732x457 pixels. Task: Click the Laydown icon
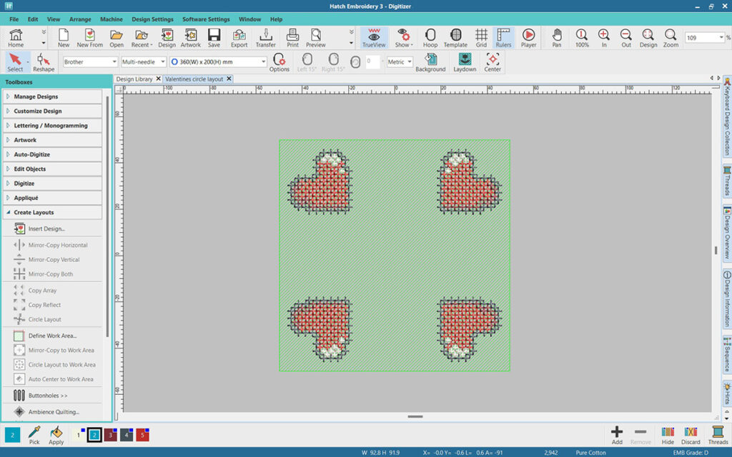pyautogui.click(x=465, y=62)
